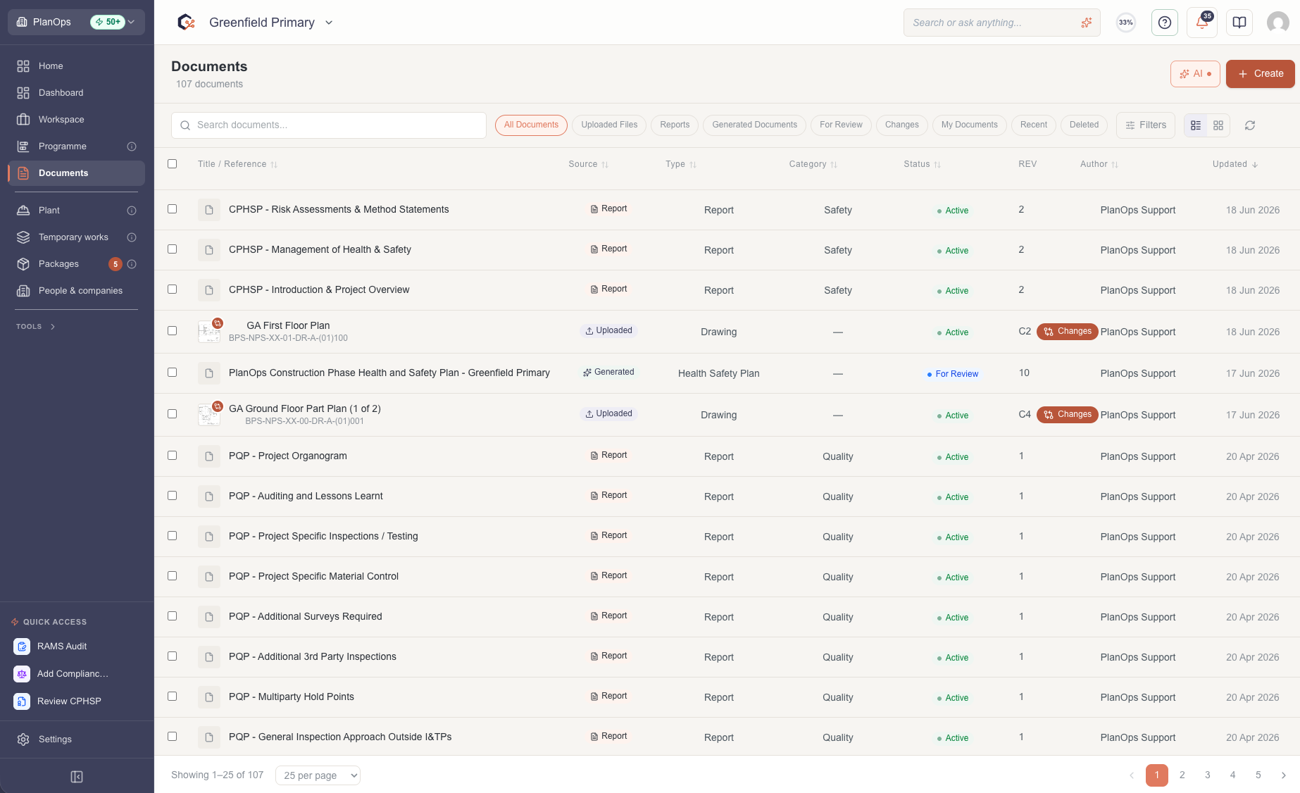This screenshot has width=1300, height=793.
Task: Refresh the documents list
Action: coord(1250,125)
